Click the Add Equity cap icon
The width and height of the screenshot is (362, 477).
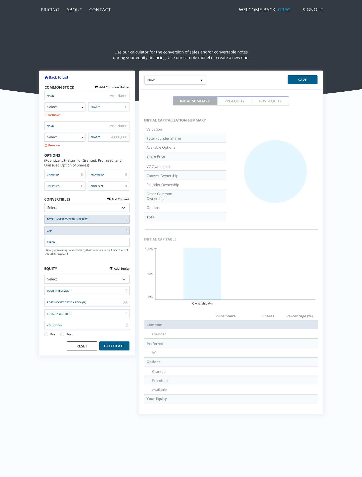coord(111,268)
